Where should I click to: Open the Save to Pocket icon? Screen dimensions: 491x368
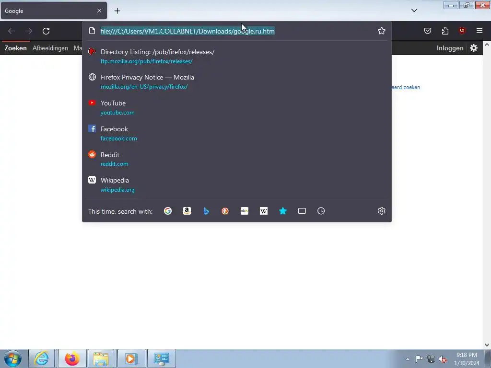click(428, 31)
